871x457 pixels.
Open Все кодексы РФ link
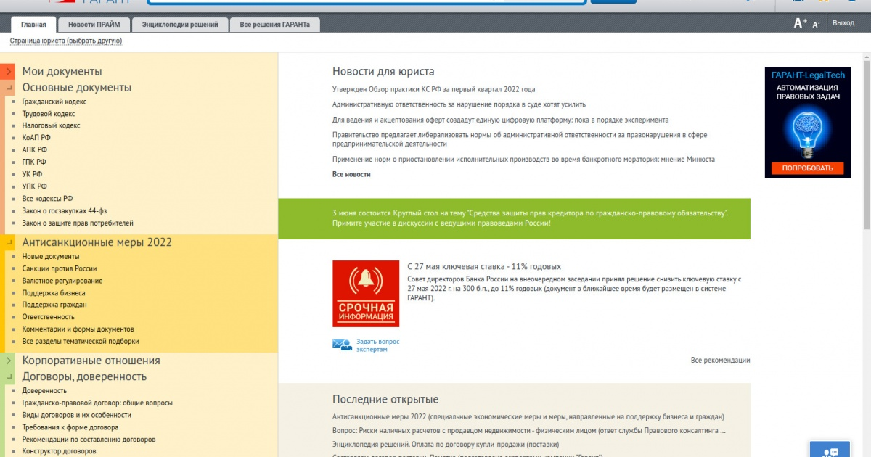coord(48,199)
